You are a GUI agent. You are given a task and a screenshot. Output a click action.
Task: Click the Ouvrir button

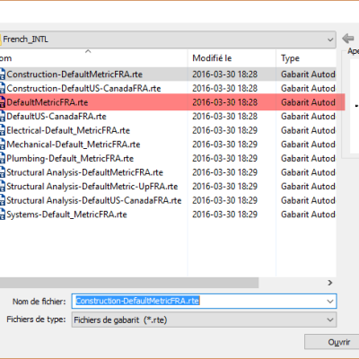point(338,342)
